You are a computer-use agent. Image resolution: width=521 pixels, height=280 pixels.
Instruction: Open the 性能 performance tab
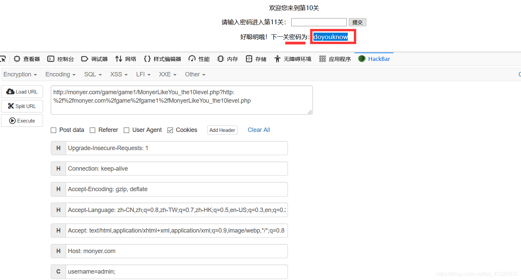[199, 59]
